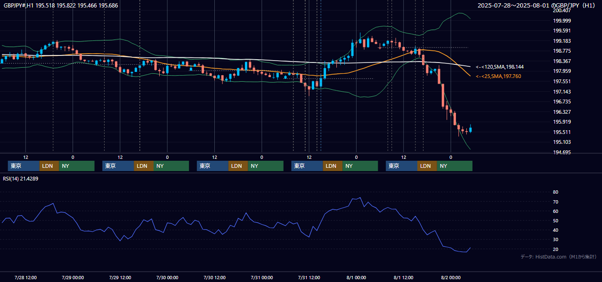Click the 8/1 12:00 time axis label
This screenshot has height=282, width=602.
[x=404, y=278]
